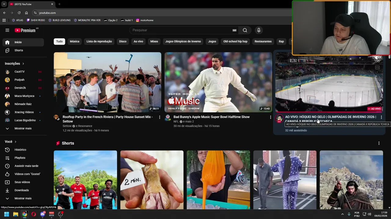Expand the Você section chevron
The image size is (391, 219).
(x=16, y=142)
